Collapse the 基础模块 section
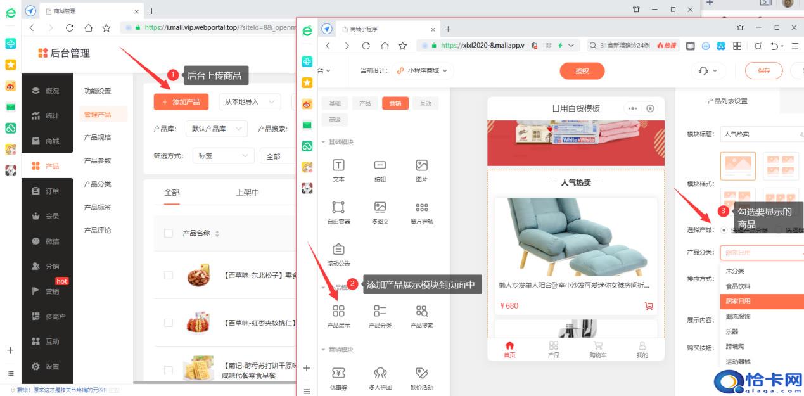This screenshot has height=396, width=804. point(325,143)
